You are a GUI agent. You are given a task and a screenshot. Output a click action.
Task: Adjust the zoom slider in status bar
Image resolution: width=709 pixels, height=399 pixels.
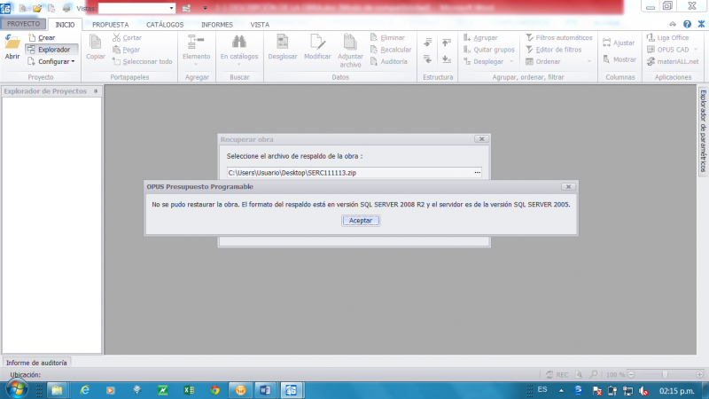click(662, 375)
